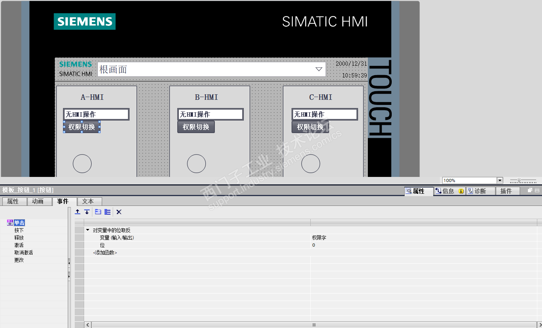Screen dimensions: 542x328
Task: Select the circle object in B-HMI panel
Action: coord(196,164)
